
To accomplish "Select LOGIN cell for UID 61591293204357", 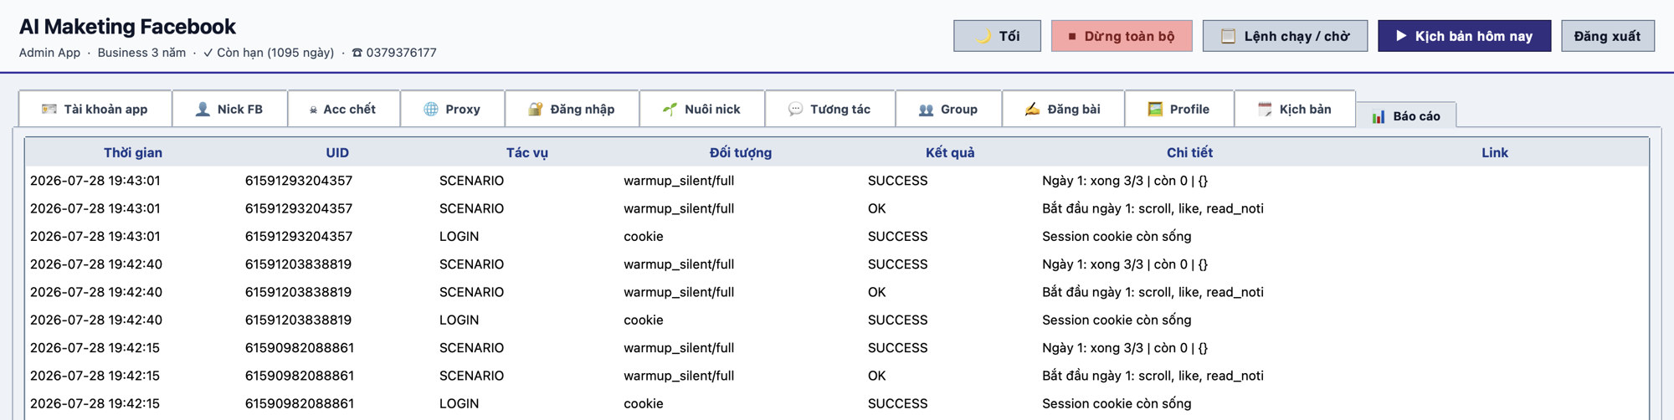I will pos(459,236).
